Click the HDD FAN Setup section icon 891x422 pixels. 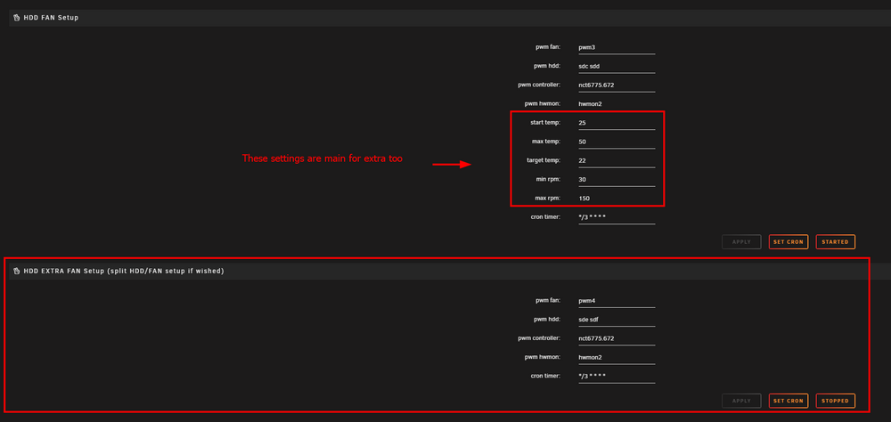click(x=16, y=18)
